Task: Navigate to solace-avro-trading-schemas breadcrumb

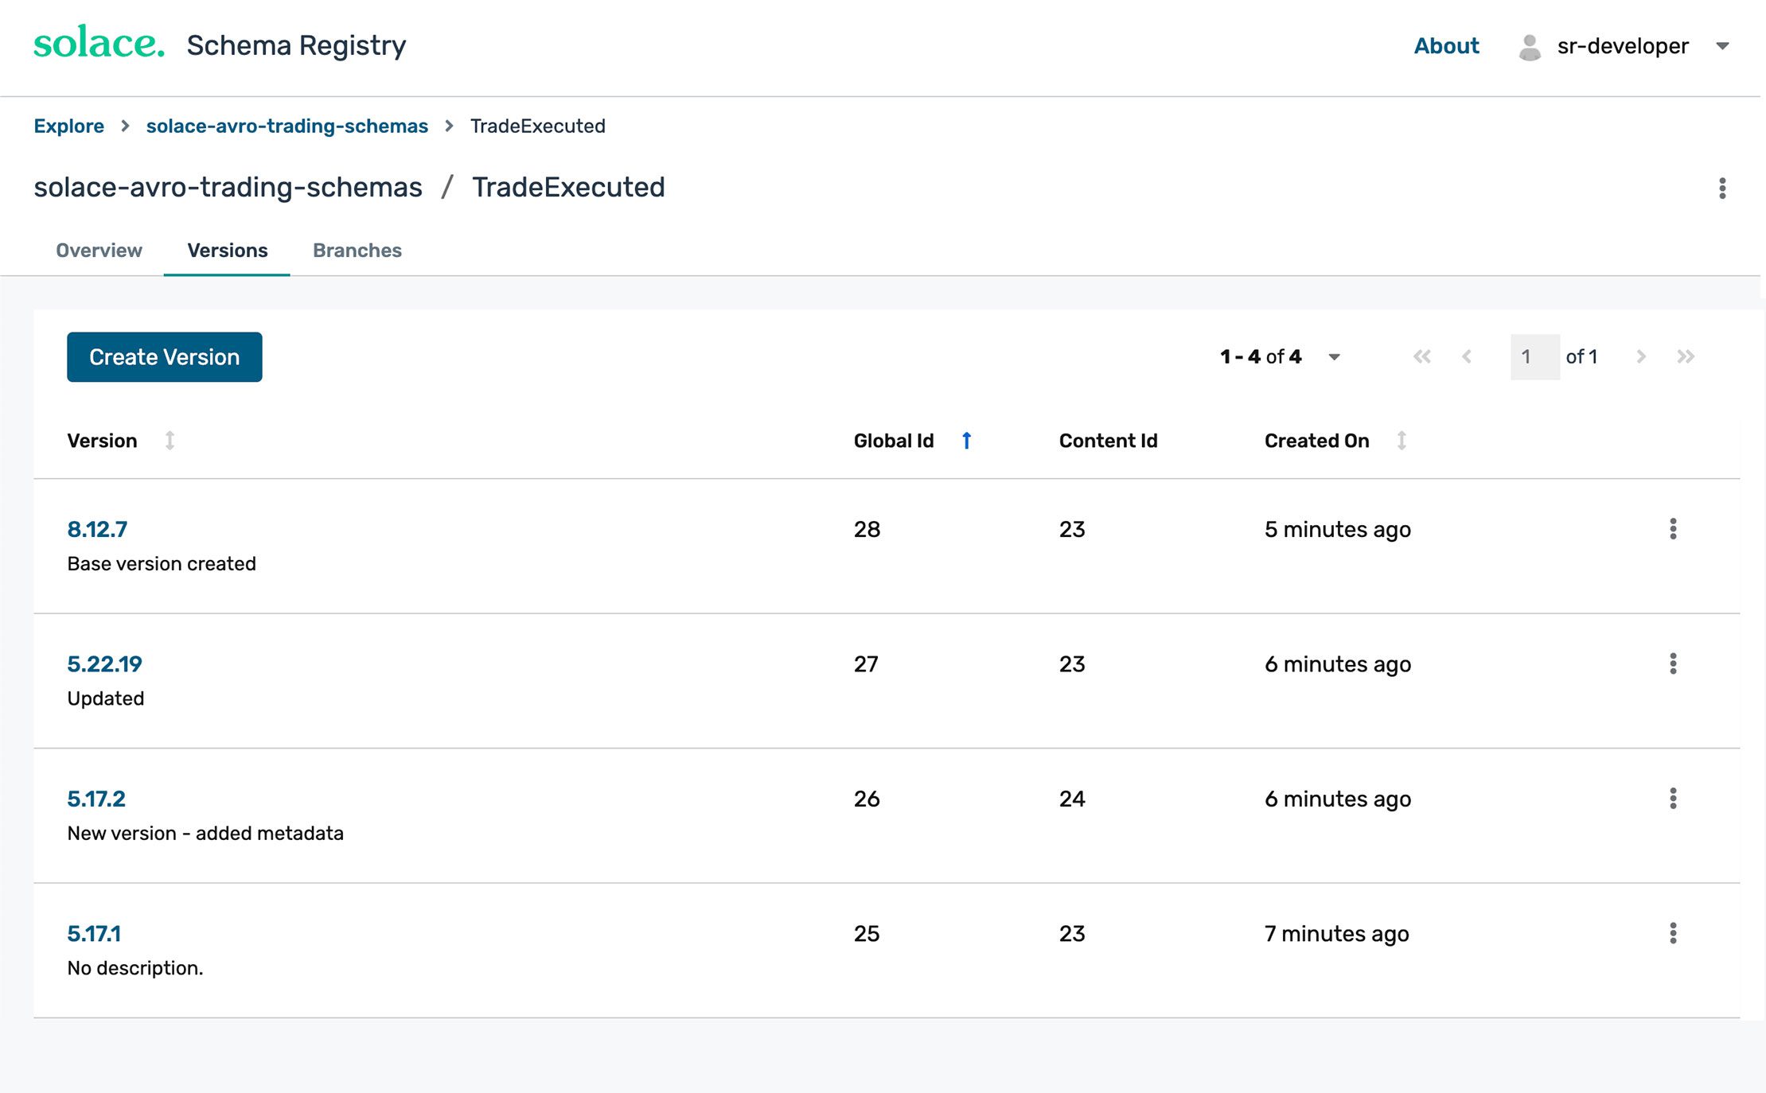Action: [x=287, y=126]
